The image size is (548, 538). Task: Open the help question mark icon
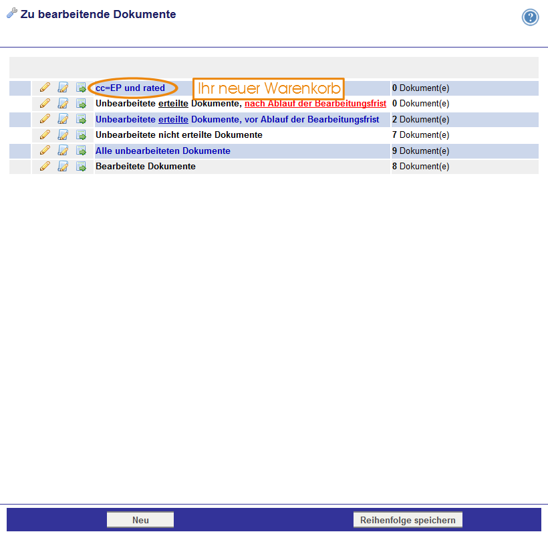point(530,17)
